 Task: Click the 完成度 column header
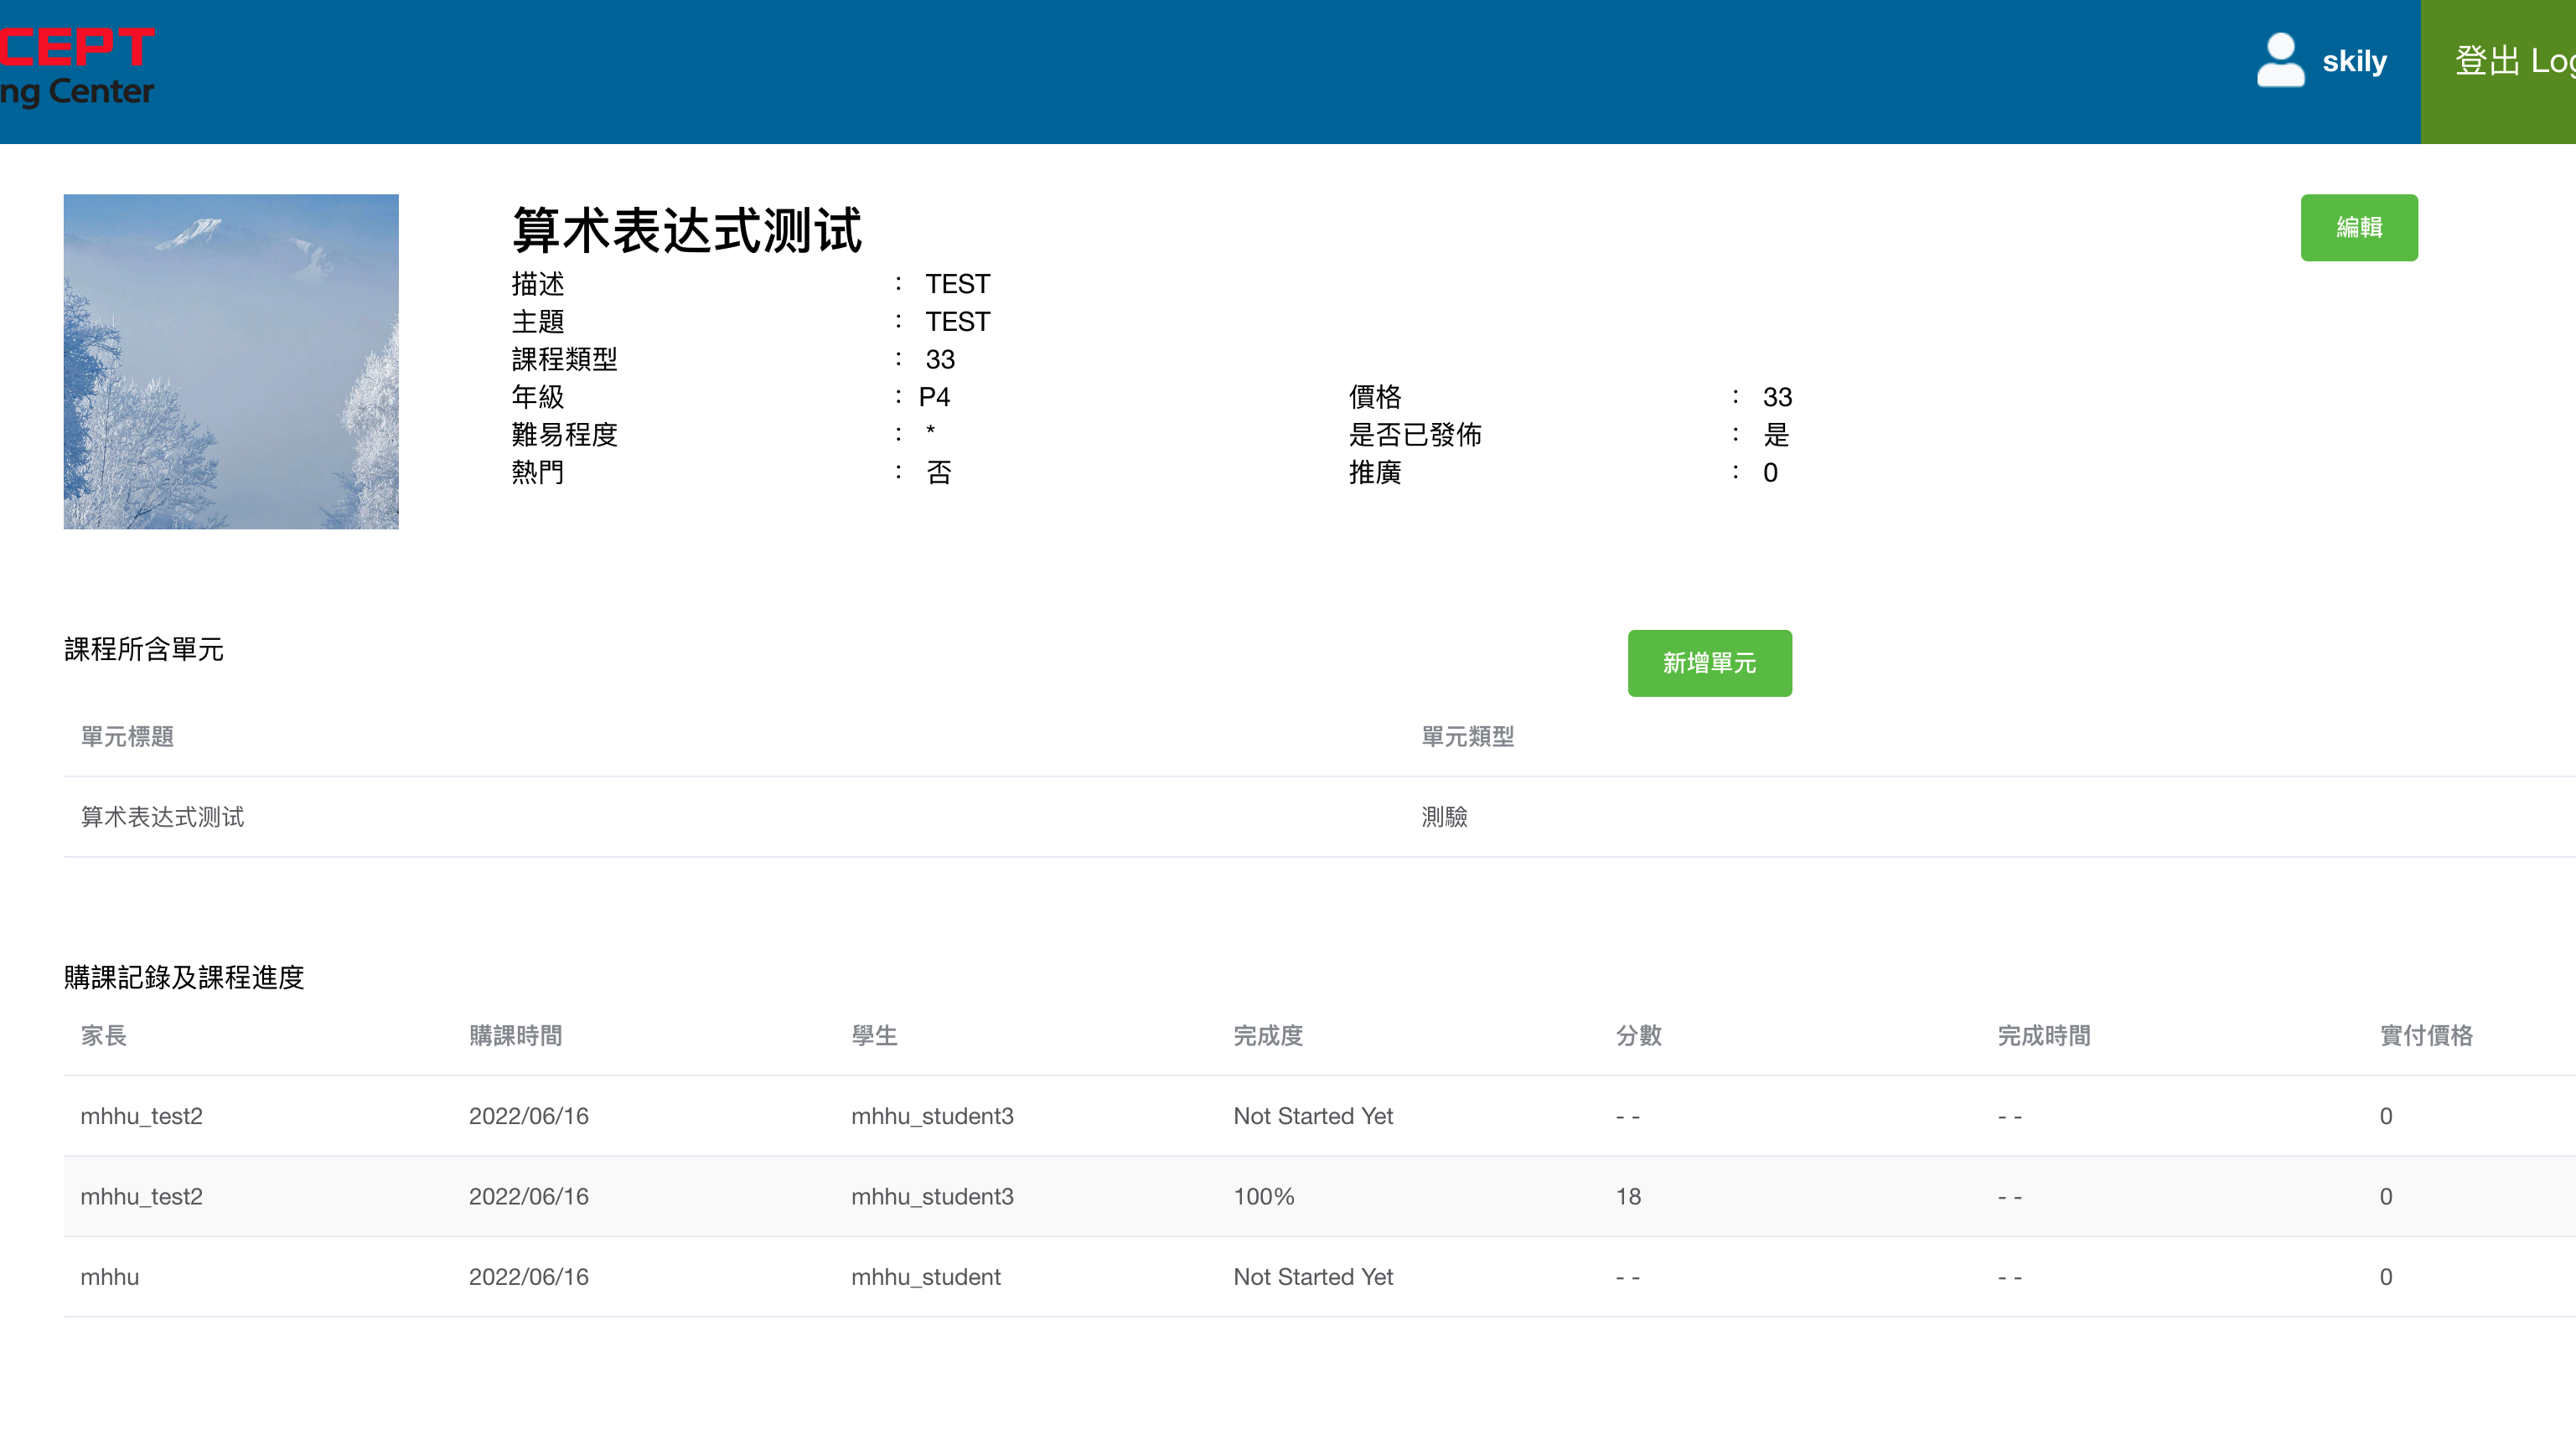(x=1268, y=1036)
